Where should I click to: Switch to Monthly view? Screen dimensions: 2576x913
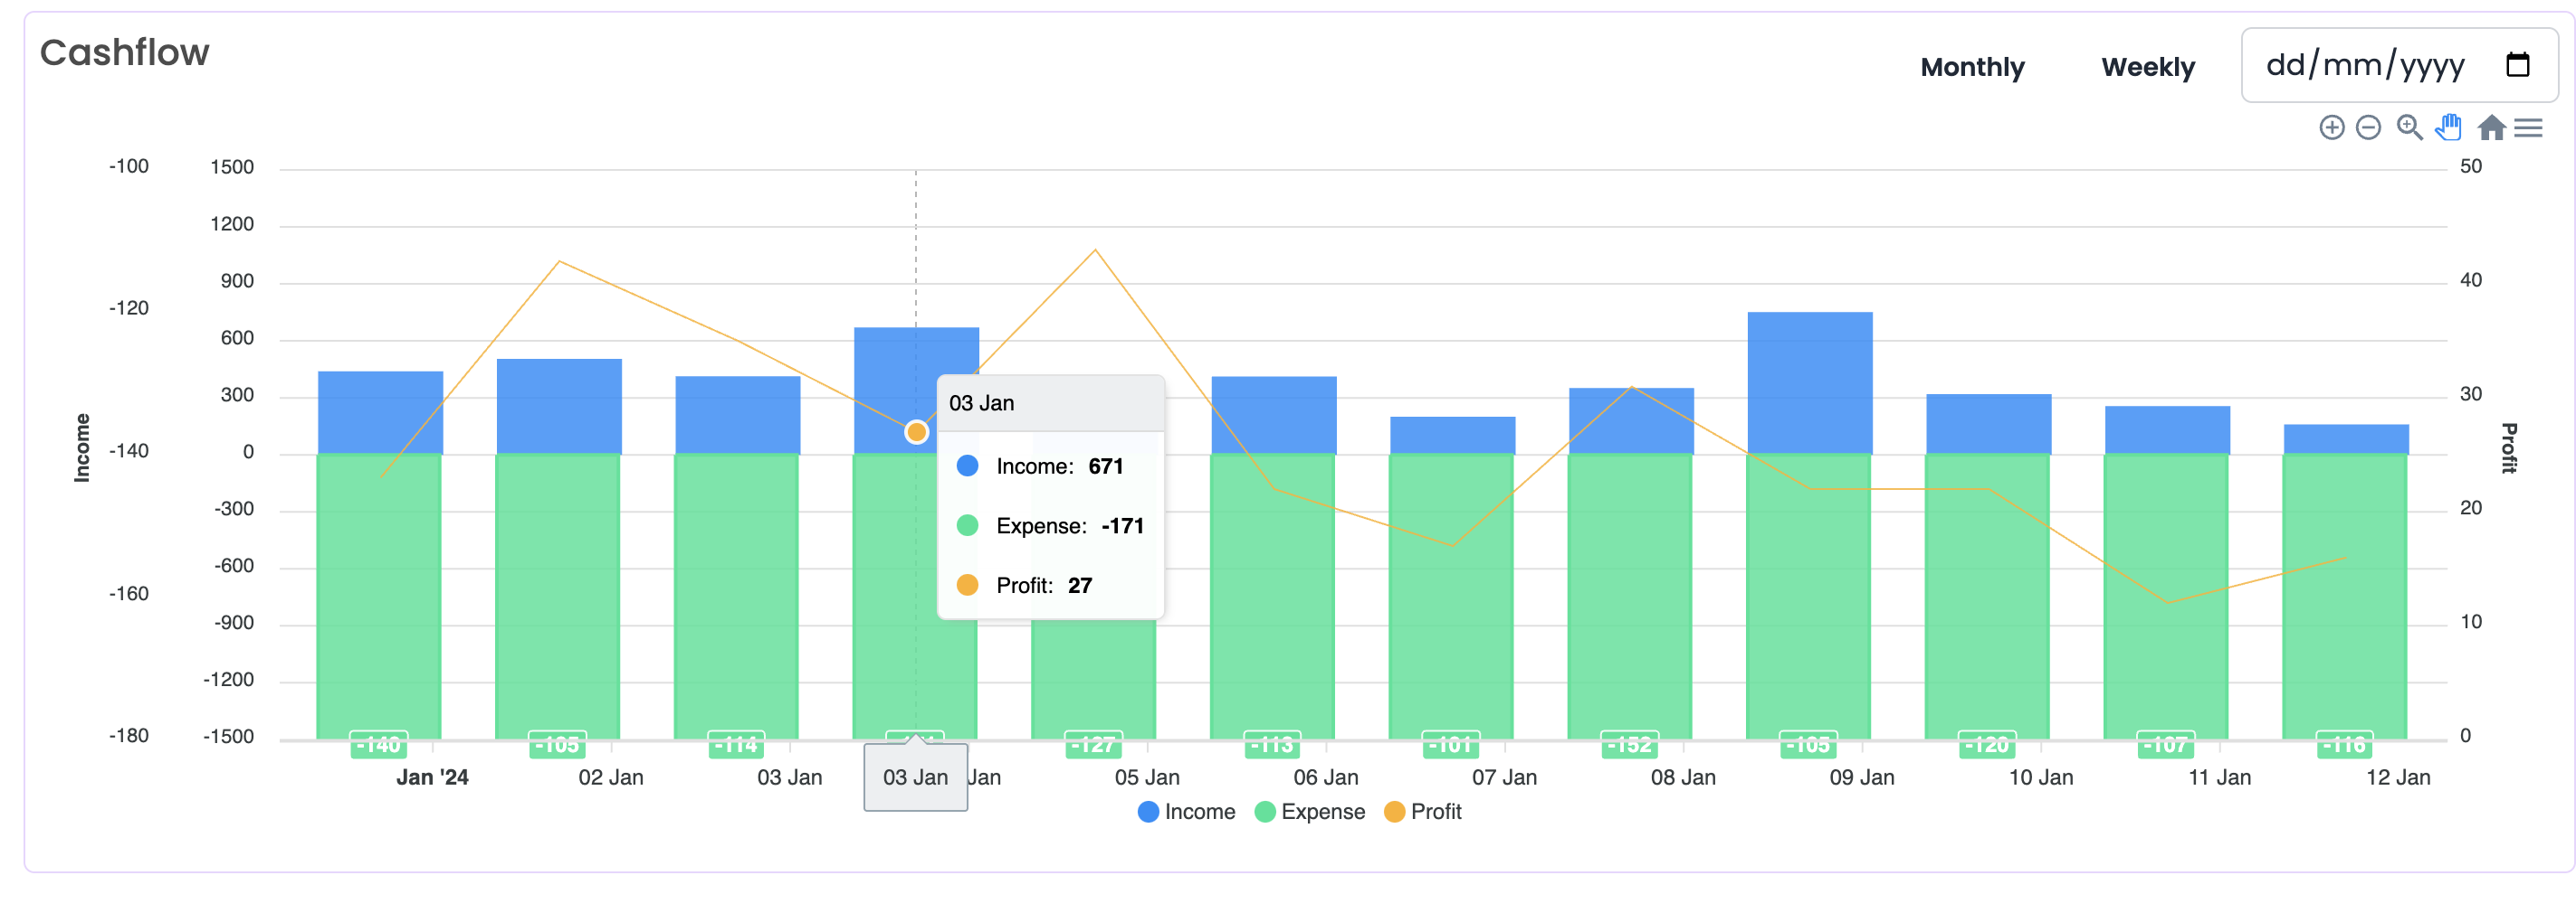[1971, 68]
